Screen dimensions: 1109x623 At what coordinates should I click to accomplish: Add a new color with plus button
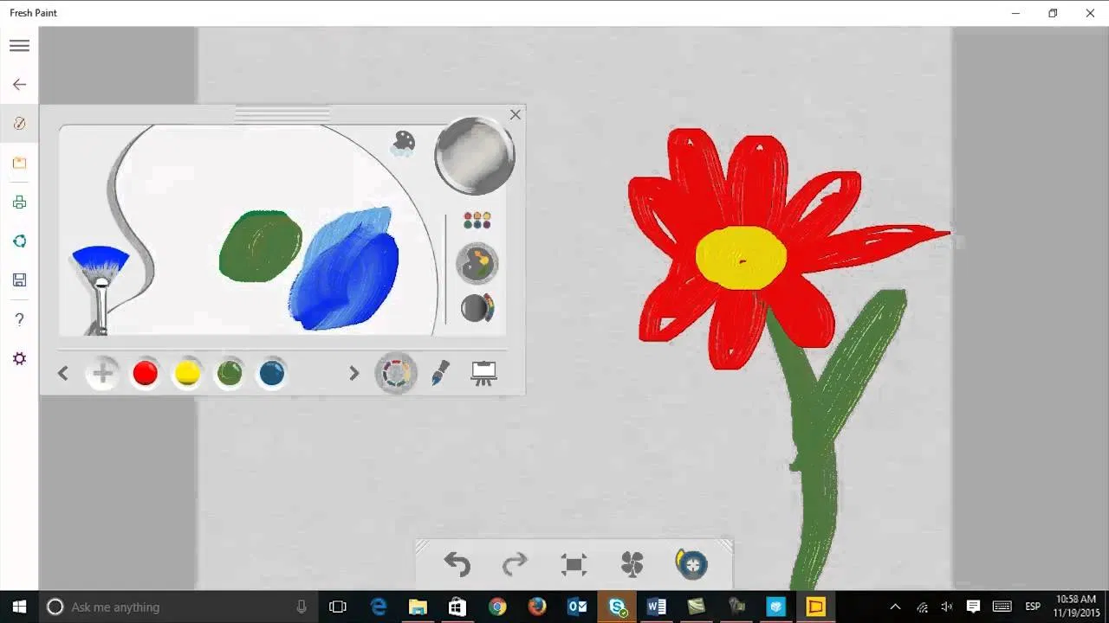(102, 373)
